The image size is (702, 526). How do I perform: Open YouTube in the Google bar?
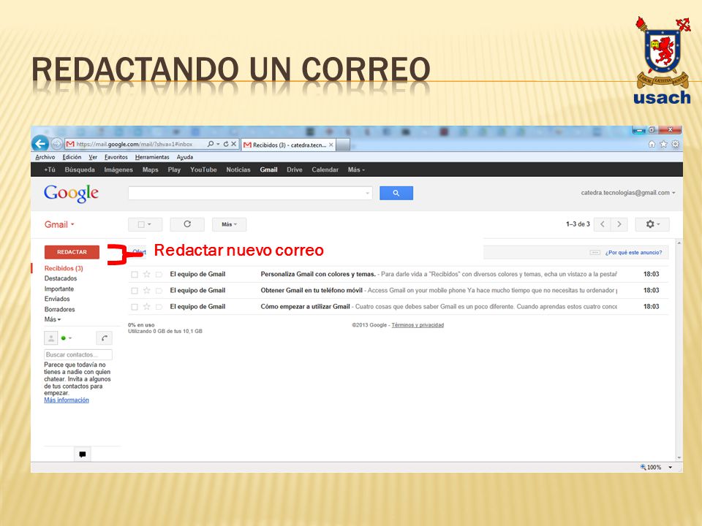[x=203, y=170]
